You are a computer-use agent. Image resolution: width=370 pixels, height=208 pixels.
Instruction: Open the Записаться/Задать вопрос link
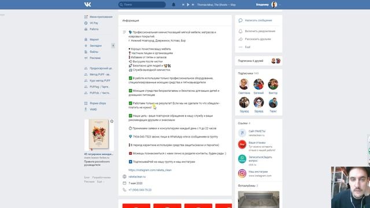[x=260, y=159]
